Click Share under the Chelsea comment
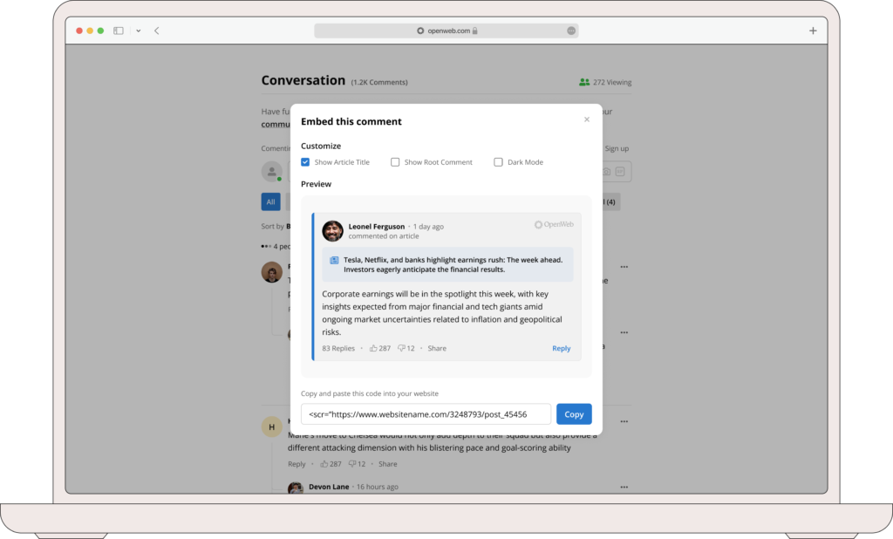893x539 pixels. [387, 464]
